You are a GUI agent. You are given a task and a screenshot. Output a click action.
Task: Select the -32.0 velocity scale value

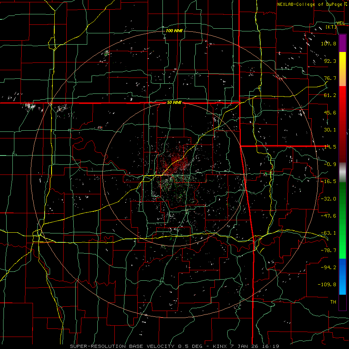tap(328, 199)
